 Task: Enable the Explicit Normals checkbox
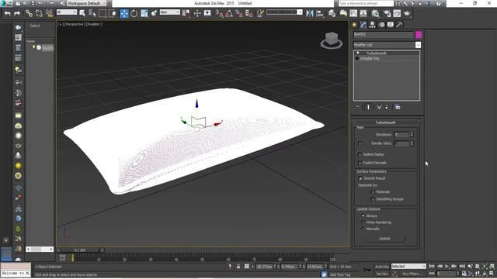pos(360,163)
